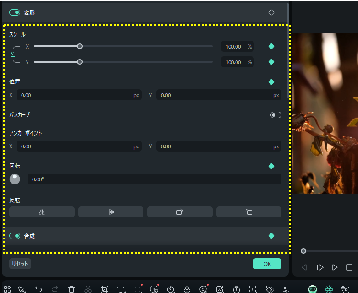The height and width of the screenshot is (293, 358).
Task: Select the text tool in the toolbar
Action: point(121,289)
